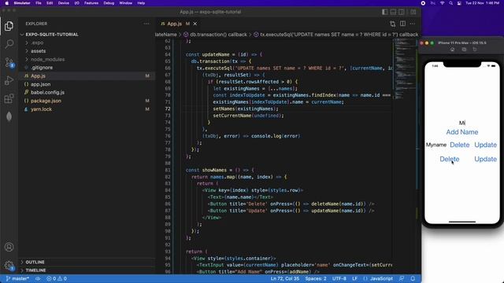
Task: Open macOS Control Center icon
Action: tap(459, 3)
